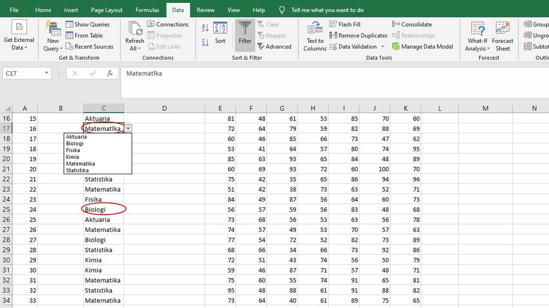Open Get External Data menu
The height and width of the screenshot is (308, 549).
point(19,35)
